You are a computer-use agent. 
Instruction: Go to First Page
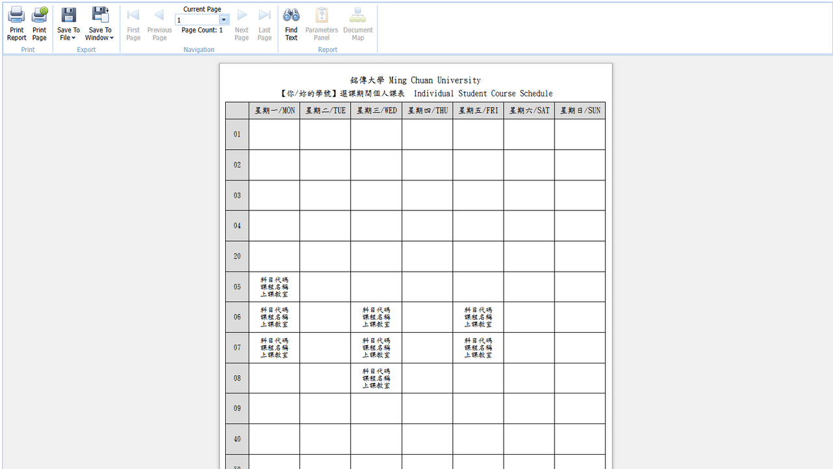[133, 24]
